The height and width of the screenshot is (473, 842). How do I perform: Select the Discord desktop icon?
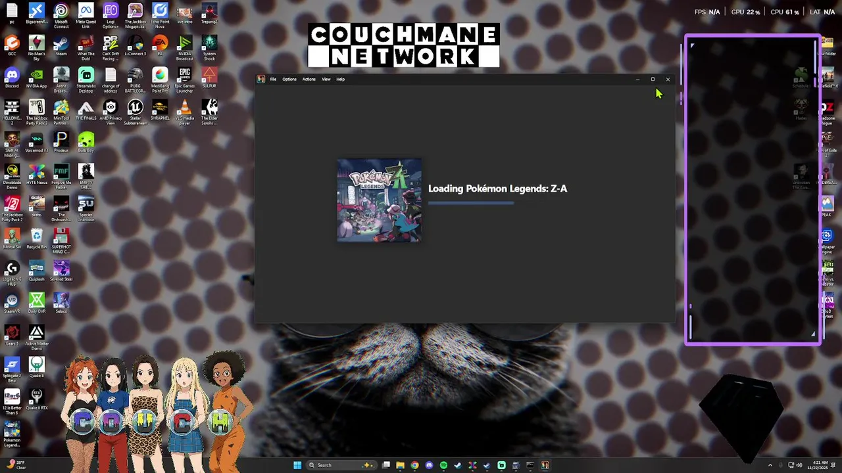[12, 79]
